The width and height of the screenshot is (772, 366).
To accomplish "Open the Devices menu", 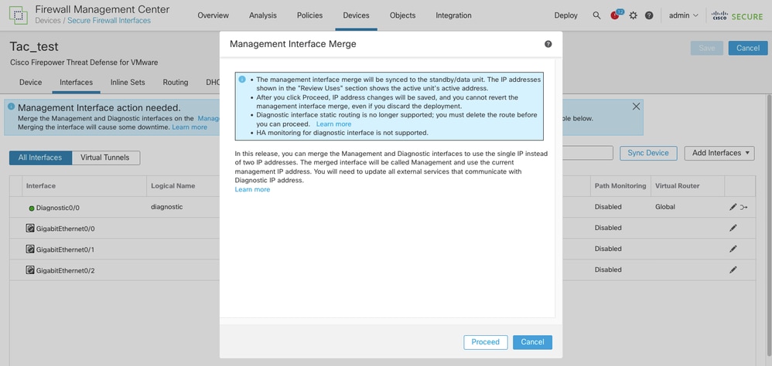I will 356,15.
